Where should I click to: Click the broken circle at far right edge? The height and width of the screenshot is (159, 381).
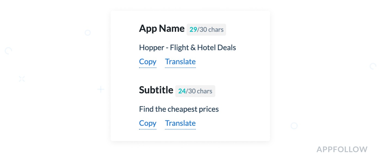pyautogui.click(x=373, y=66)
